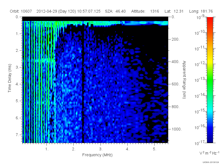Click the '2.' frequency axis tick label
224x168 pixels.
point(74,149)
